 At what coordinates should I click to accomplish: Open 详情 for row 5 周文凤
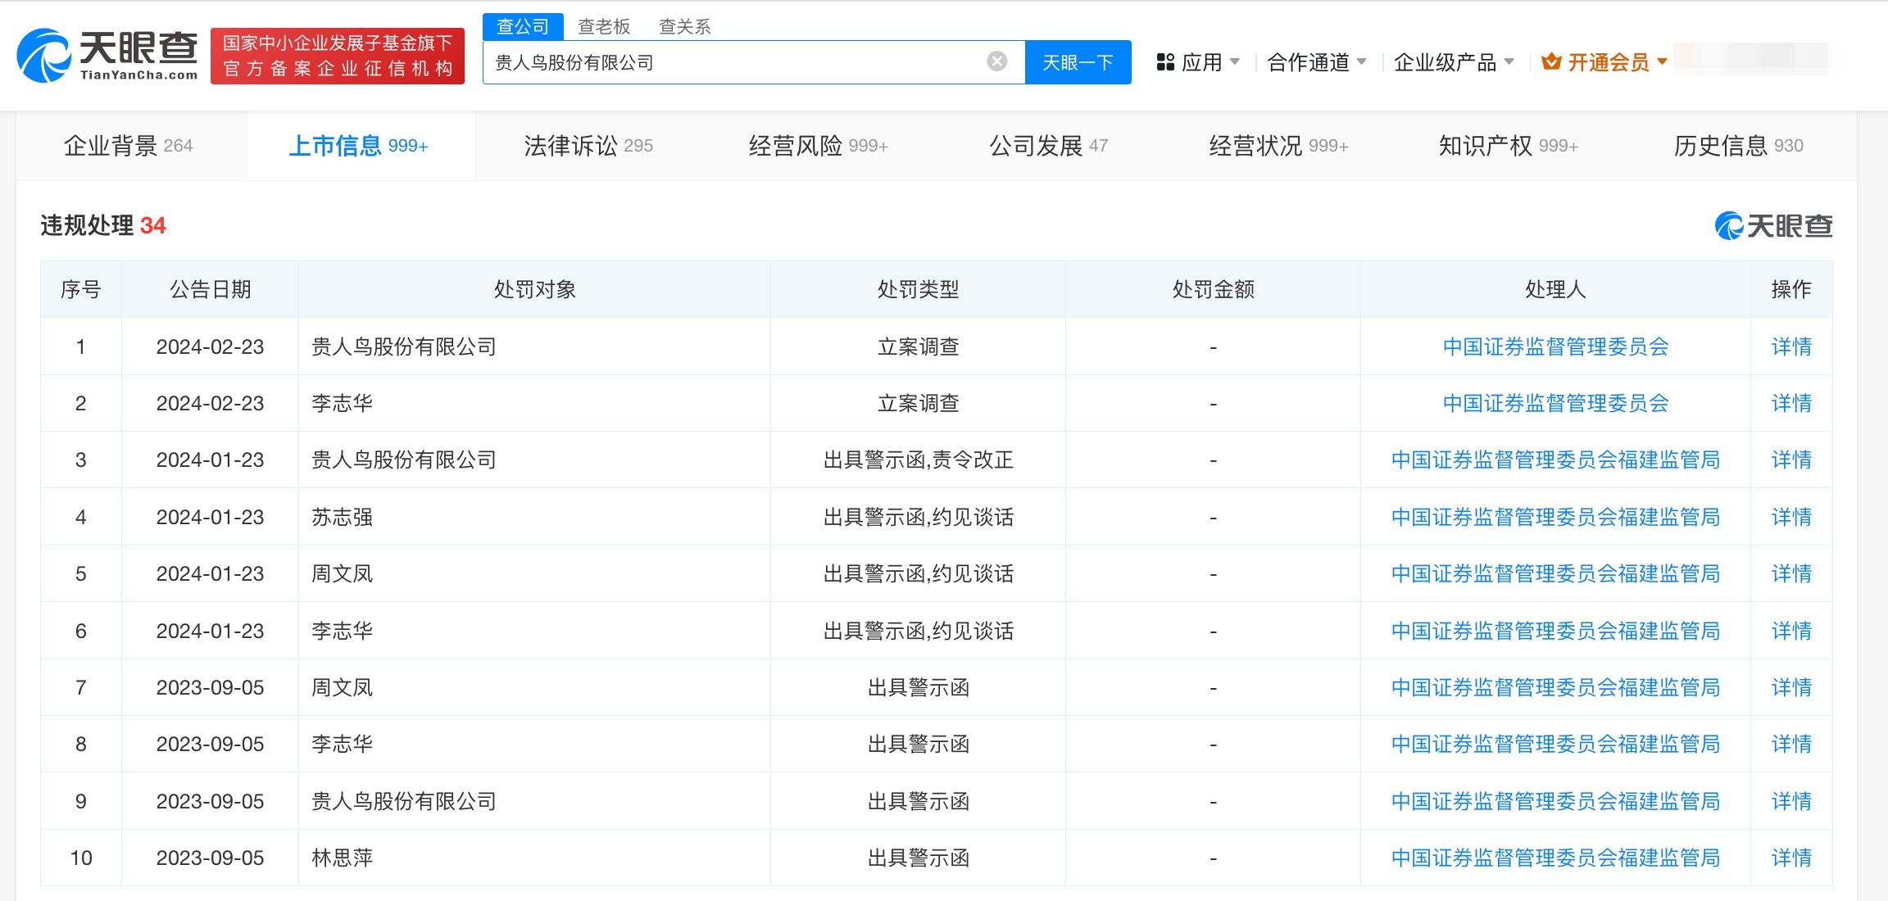[x=1791, y=573]
